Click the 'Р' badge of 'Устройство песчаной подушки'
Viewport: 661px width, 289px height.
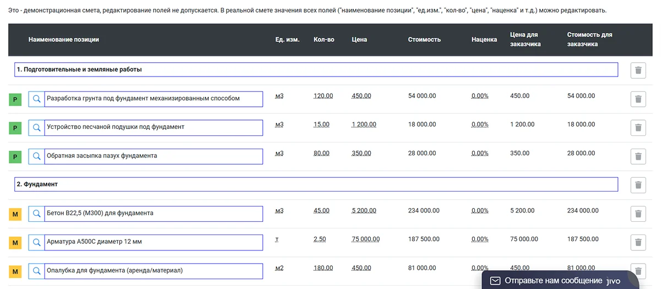(x=15, y=129)
